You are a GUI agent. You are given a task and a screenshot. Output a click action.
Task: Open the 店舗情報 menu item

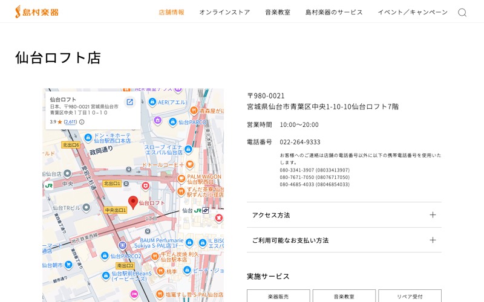pyautogui.click(x=171, y=12)
